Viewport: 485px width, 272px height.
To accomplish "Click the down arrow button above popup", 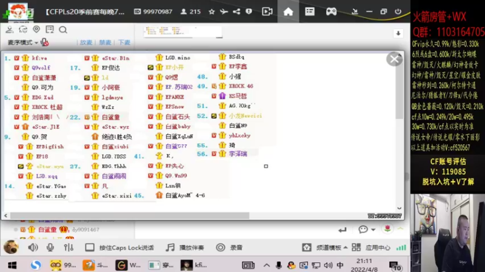I will coord(398,33).
